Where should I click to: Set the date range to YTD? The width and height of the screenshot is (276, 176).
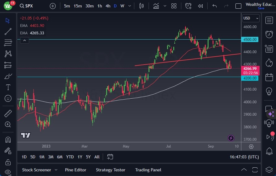(x=70, y=157)
